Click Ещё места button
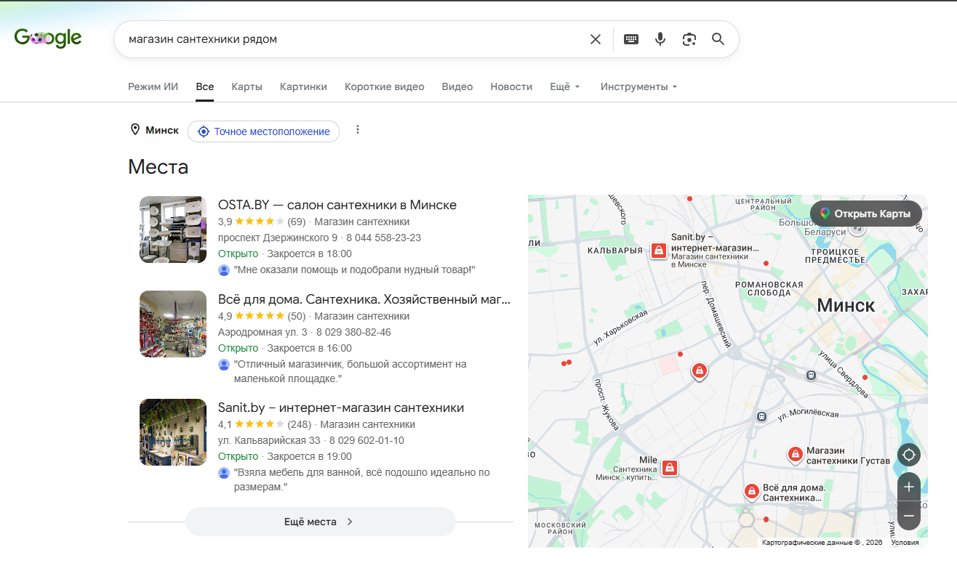Viewport: 957px width, 571px height. point(320,522)
